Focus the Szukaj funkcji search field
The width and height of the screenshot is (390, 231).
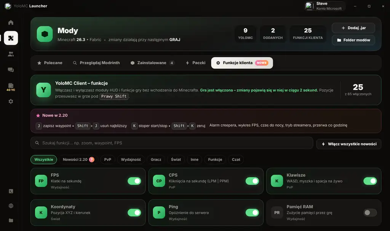[172, 143]
